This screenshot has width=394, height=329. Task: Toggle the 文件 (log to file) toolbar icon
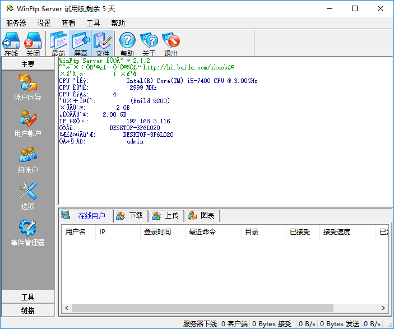pyautogui.click(x=103, y=43)
